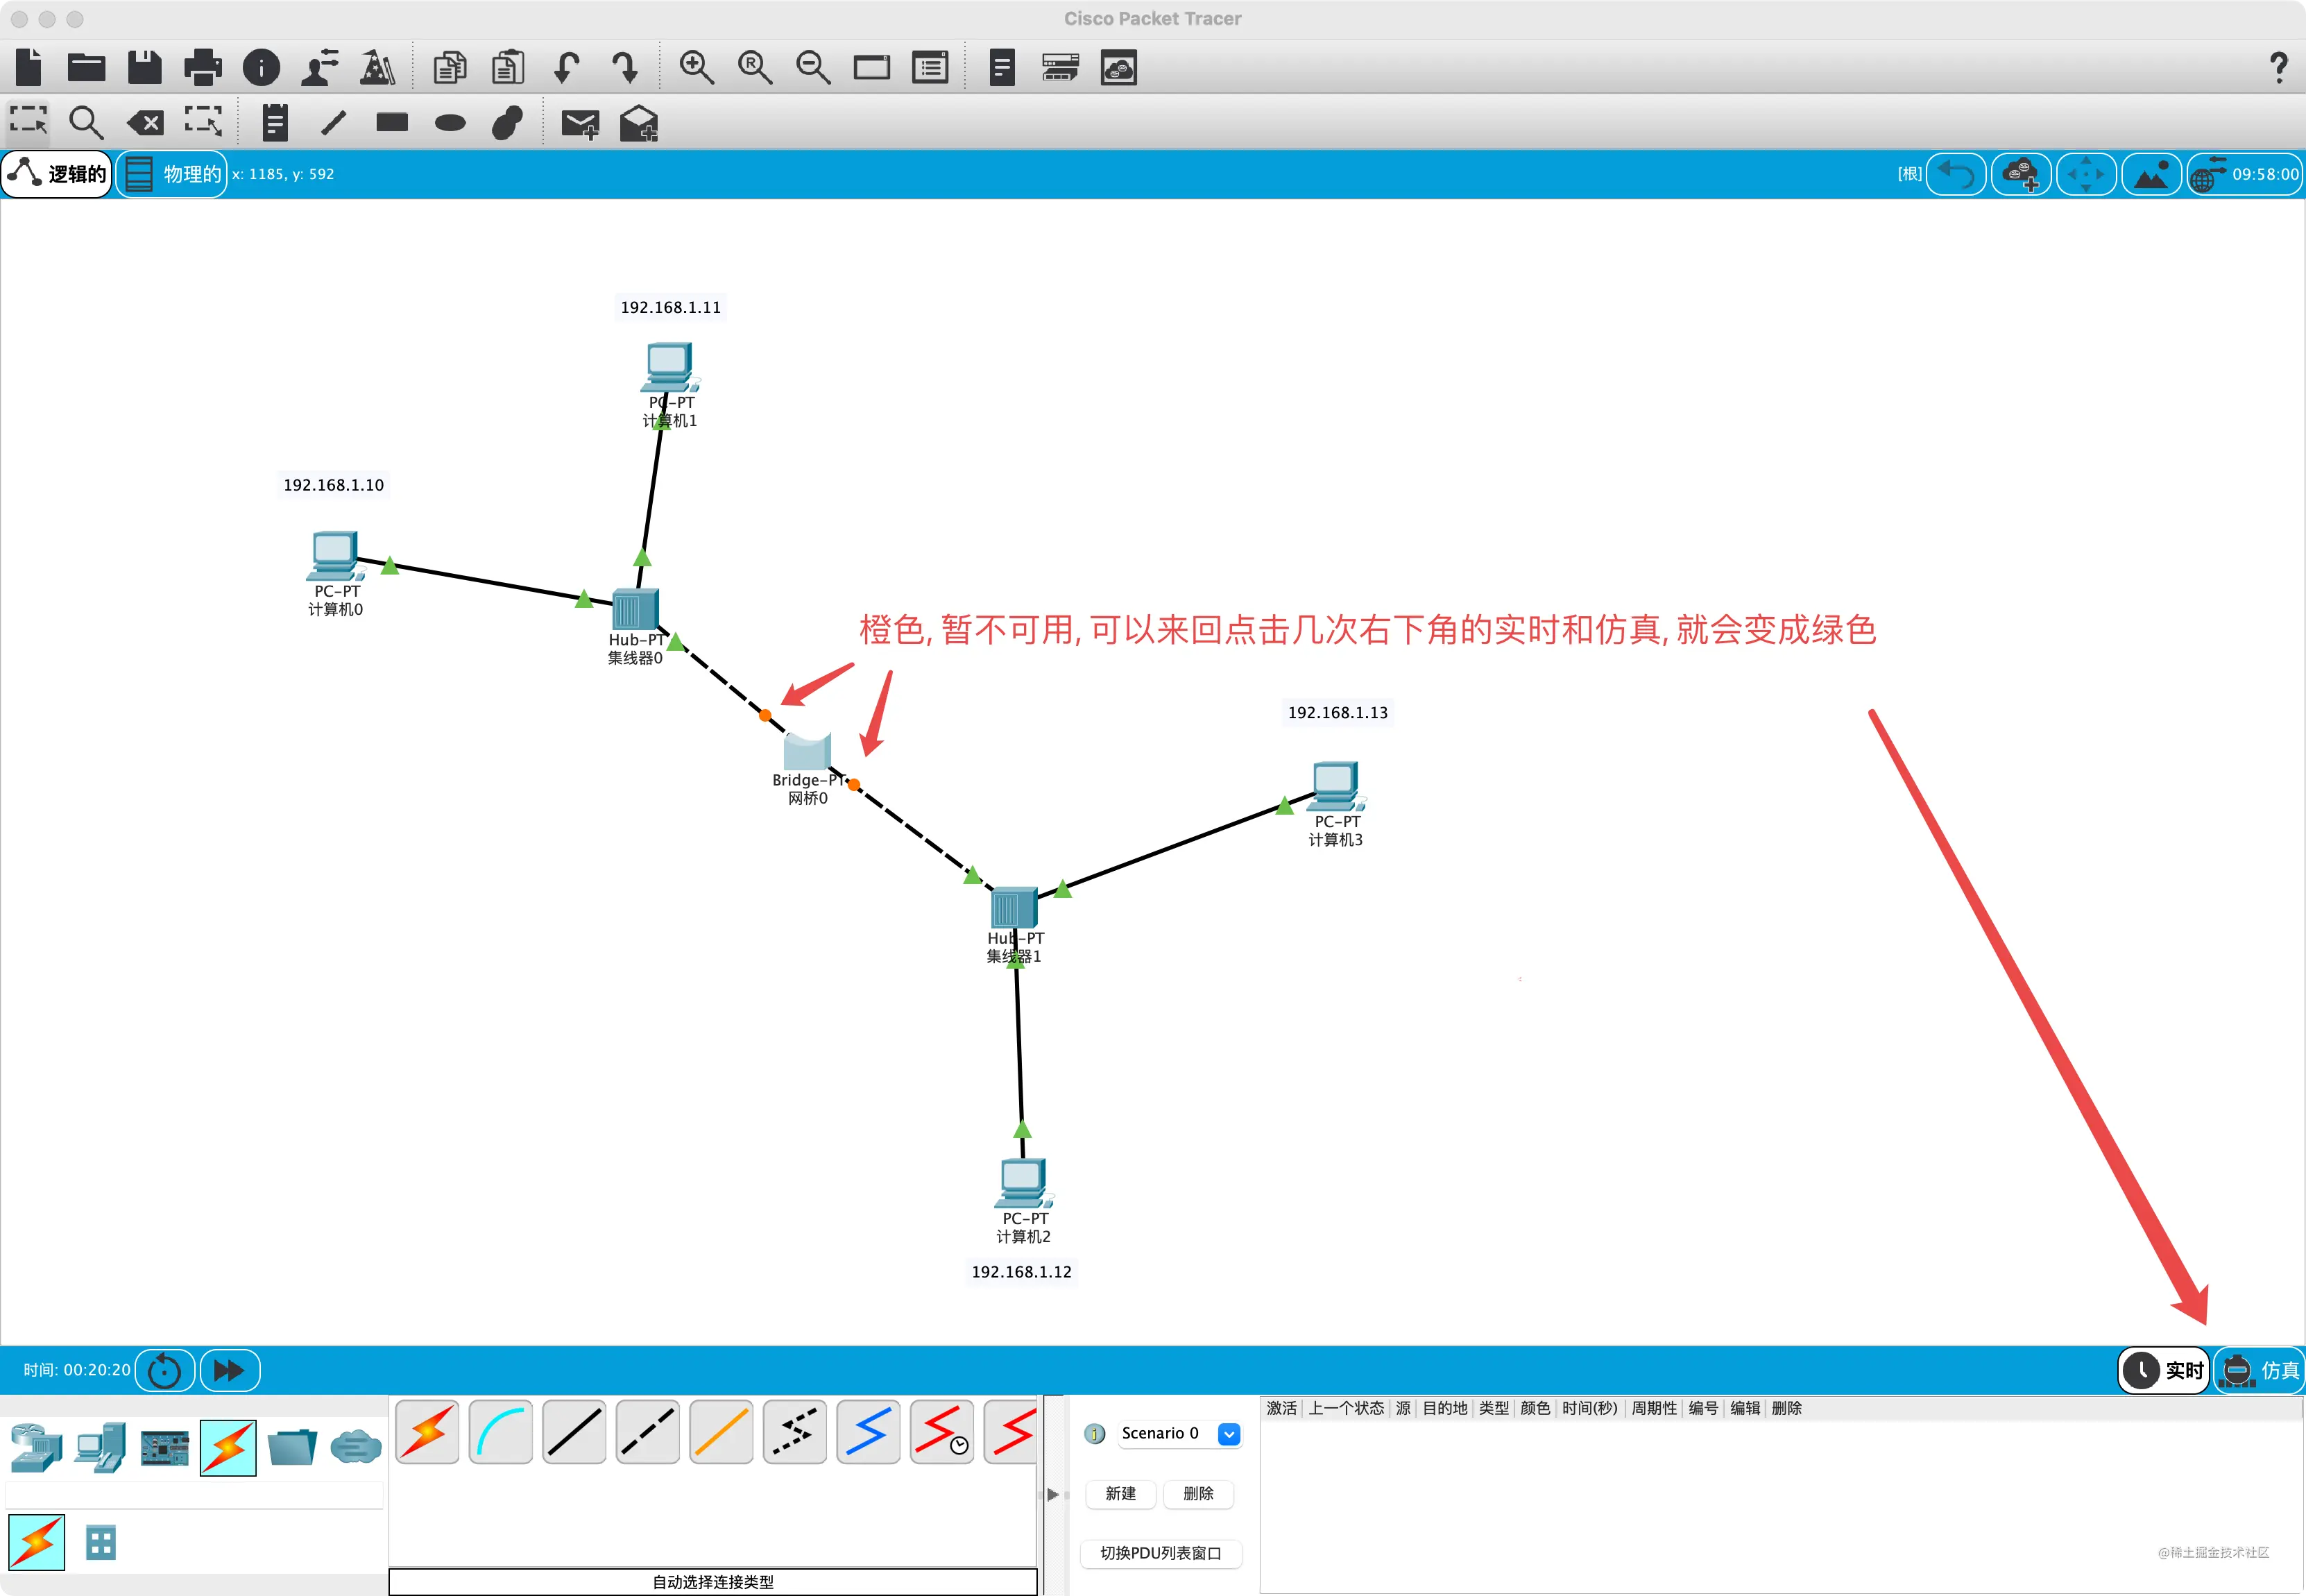Image resolution: width=2306 pixels, height=1596 pixels.
Task: Choose the Inspect magnifier tool
Action: point(86,123)
